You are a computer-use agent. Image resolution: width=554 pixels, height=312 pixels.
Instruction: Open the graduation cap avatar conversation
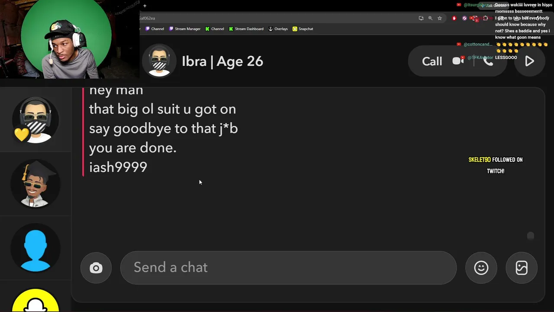35,184
